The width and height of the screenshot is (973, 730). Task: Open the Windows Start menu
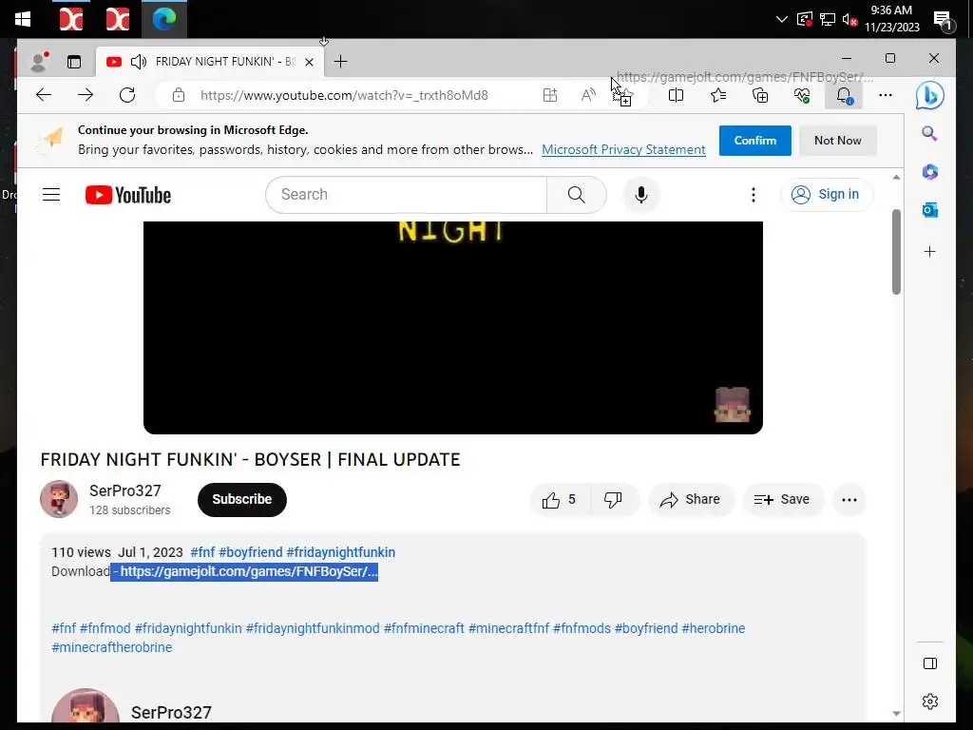coord(23,19)
